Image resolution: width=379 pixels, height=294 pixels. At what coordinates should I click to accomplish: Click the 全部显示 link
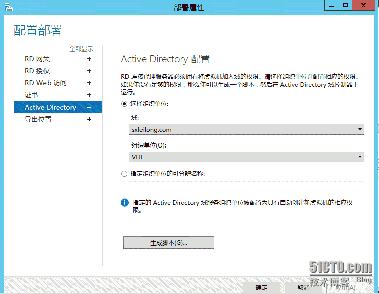pos(81,49)
